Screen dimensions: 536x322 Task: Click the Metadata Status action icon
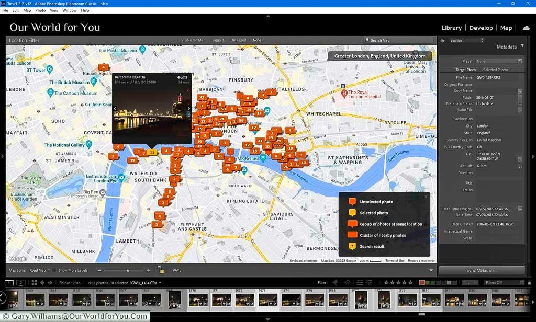point(520,103)
